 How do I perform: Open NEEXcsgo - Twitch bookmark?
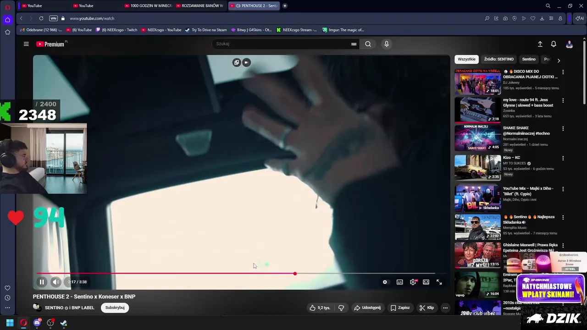click(x=116, y=30)
